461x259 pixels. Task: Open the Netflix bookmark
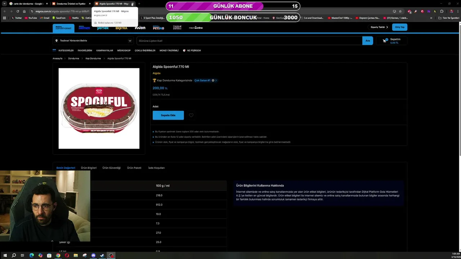pos(73,18)
